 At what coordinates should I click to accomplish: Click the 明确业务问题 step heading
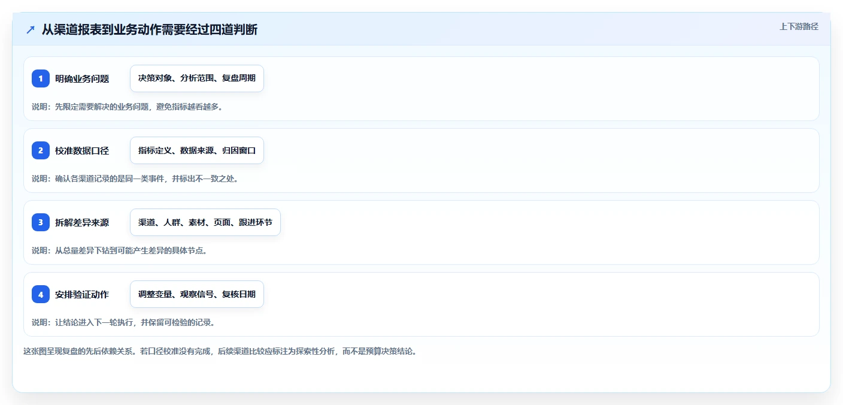tap(82, 78)
